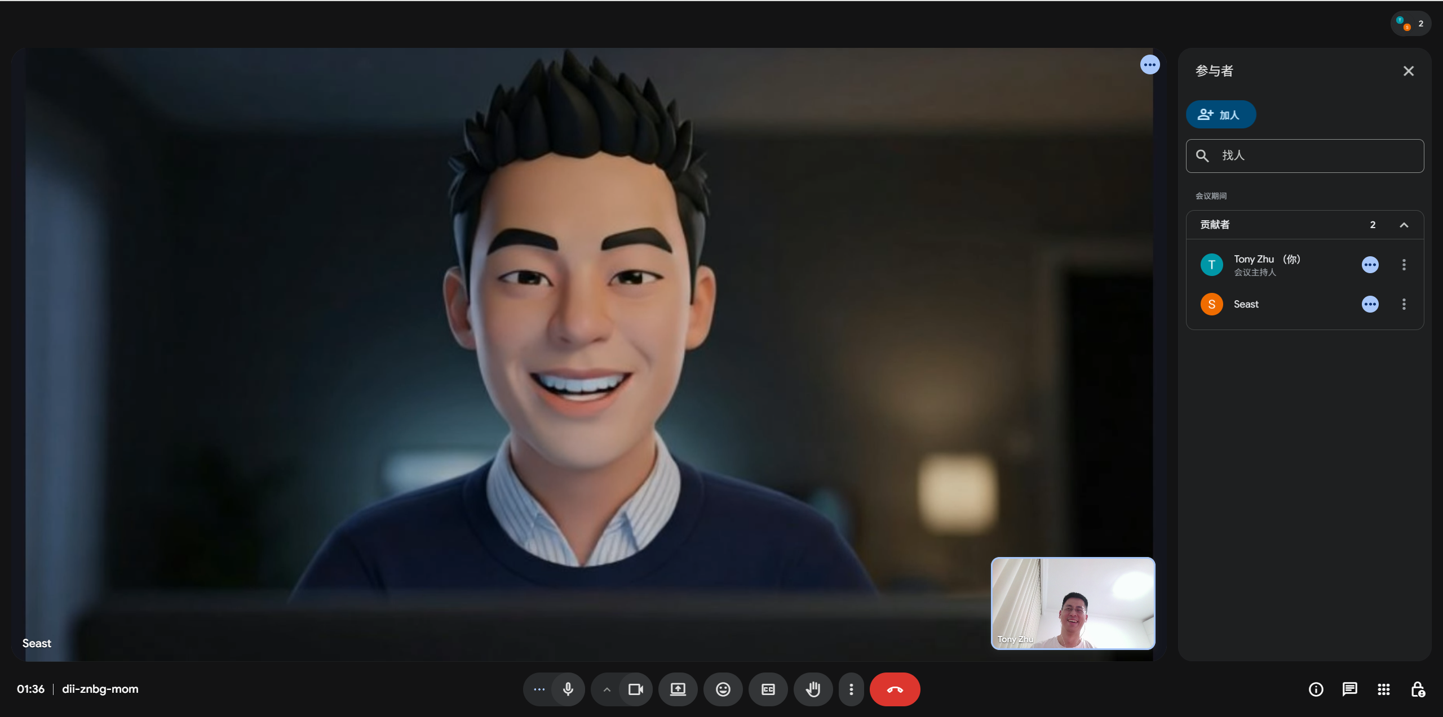Leave the call with red hang-up button

895,689
